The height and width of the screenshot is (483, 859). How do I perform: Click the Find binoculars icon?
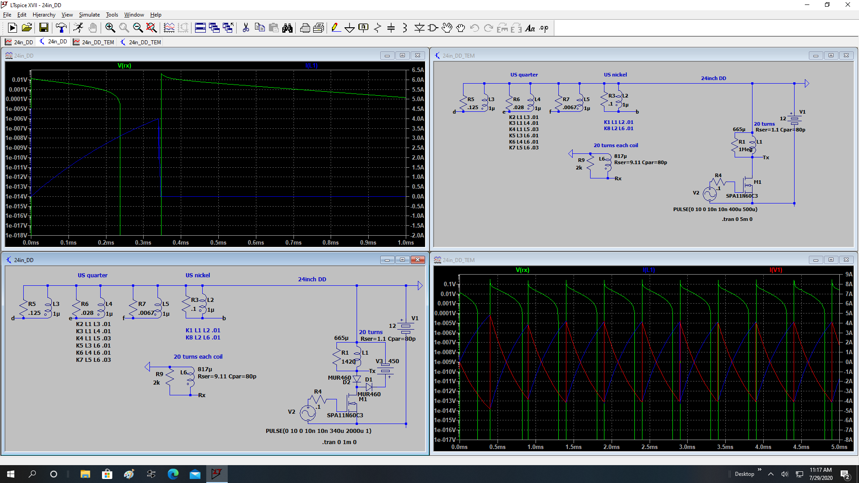(287, 28)
